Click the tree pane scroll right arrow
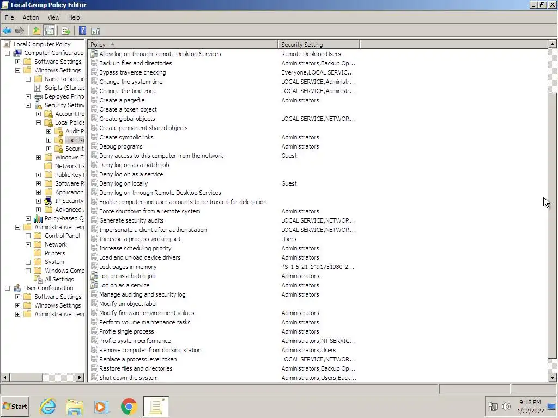Image resolution: width=558 pixels, height=418 pixels. pyautogui.click(x=80, y=378)
